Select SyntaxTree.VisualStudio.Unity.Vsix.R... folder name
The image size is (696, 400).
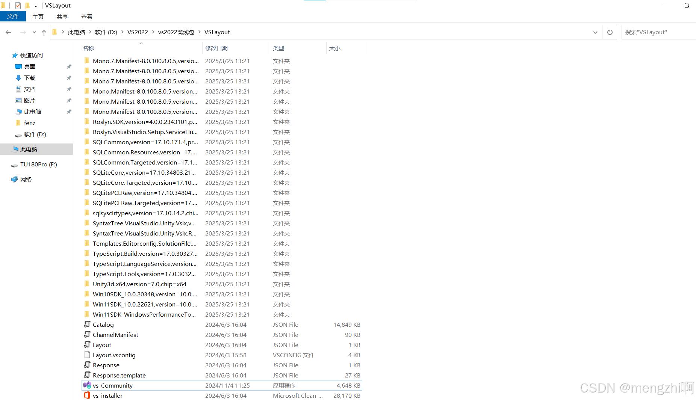pos(144,233)
